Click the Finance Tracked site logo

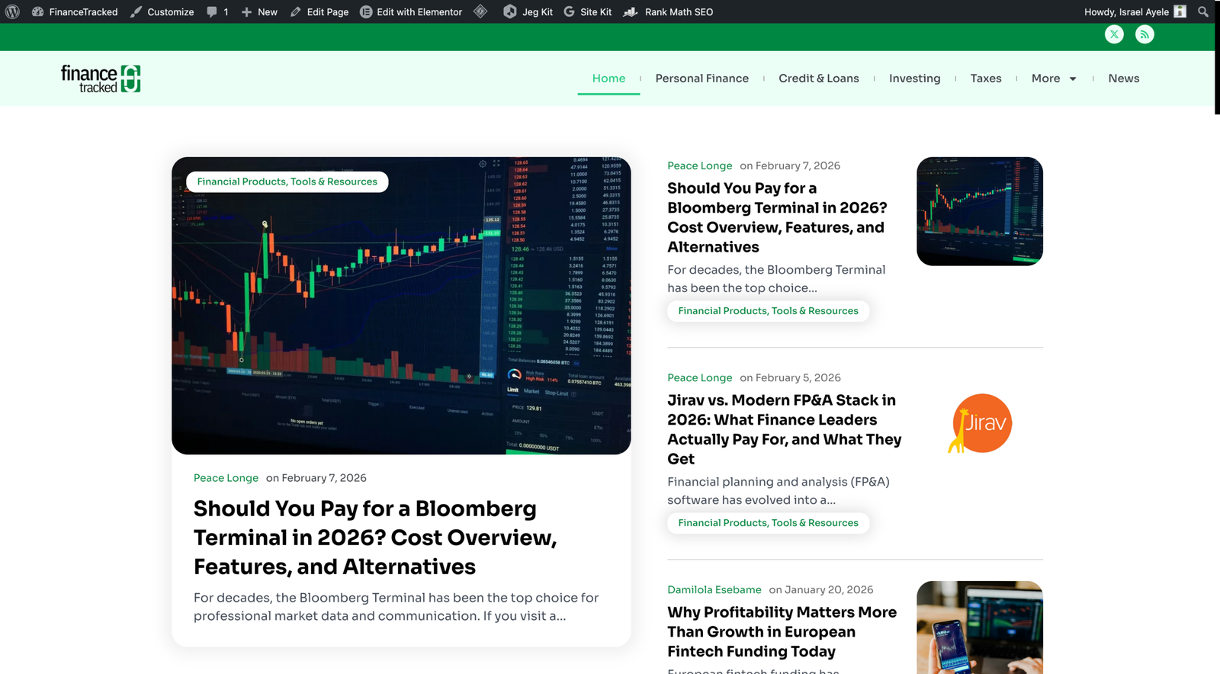click(x=101, y=79)
